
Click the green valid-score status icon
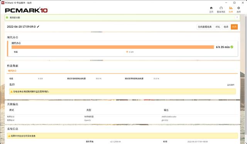pyautogui.click(x=7, y=17)
